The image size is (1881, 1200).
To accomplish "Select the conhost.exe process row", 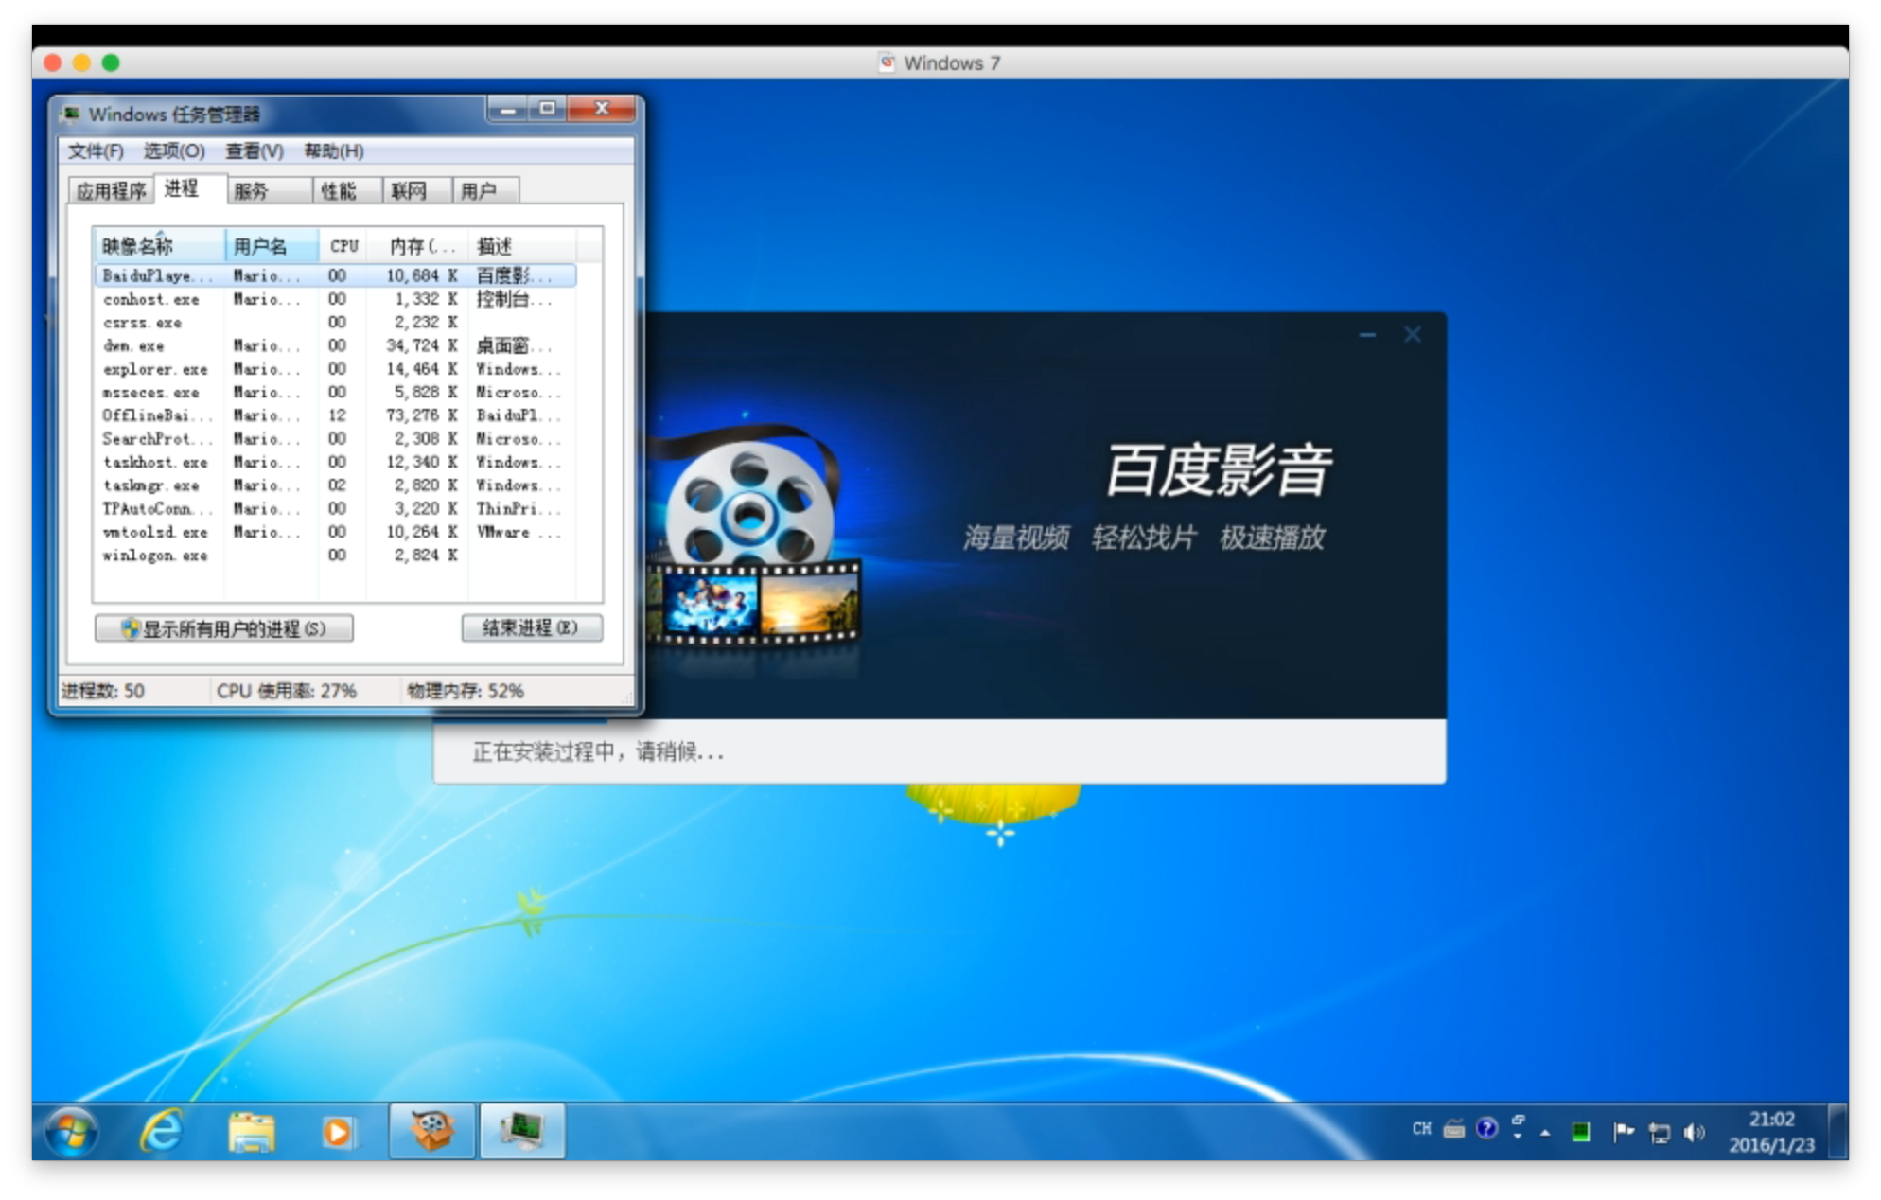I will pyautogui.click(x=336, y=299).
